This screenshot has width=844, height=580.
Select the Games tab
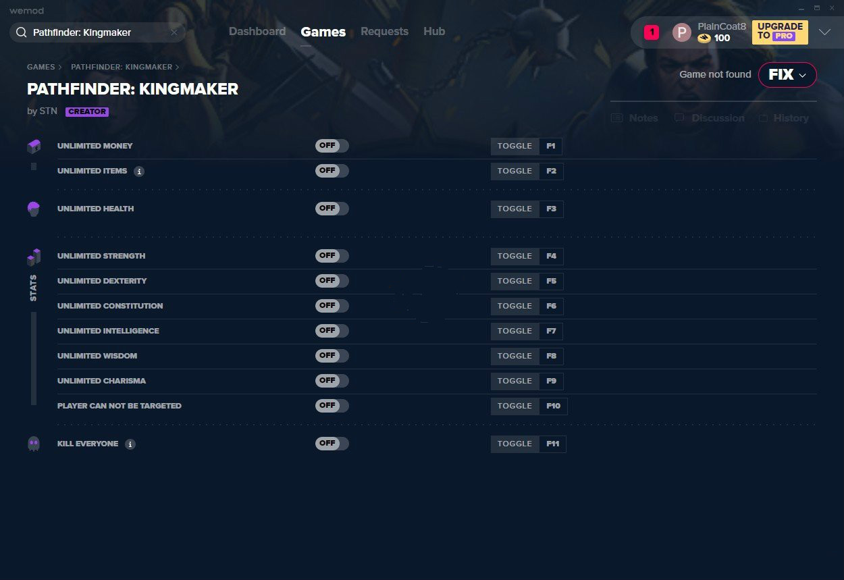[x=323, y=32]
